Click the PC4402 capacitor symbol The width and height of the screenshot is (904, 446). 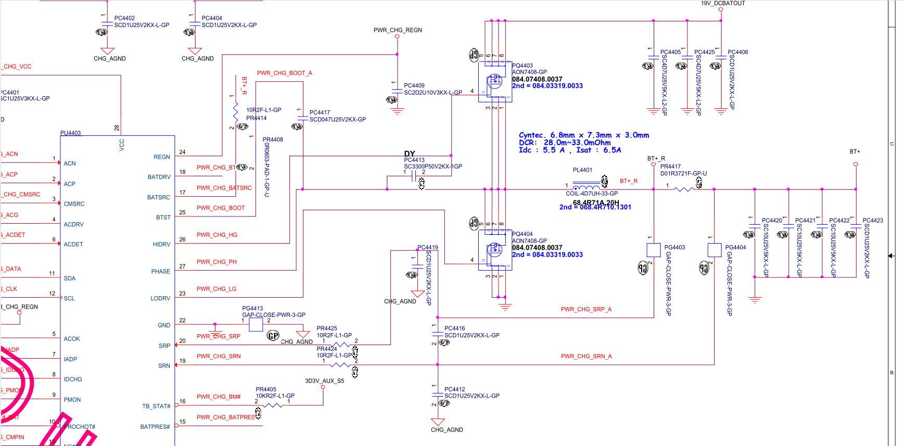tap(107, 23)
